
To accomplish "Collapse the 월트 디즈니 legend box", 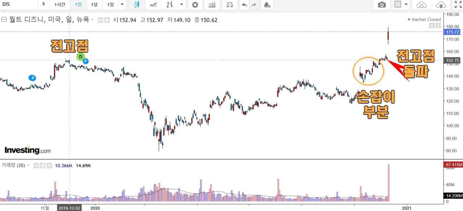I will pos(4,20).
